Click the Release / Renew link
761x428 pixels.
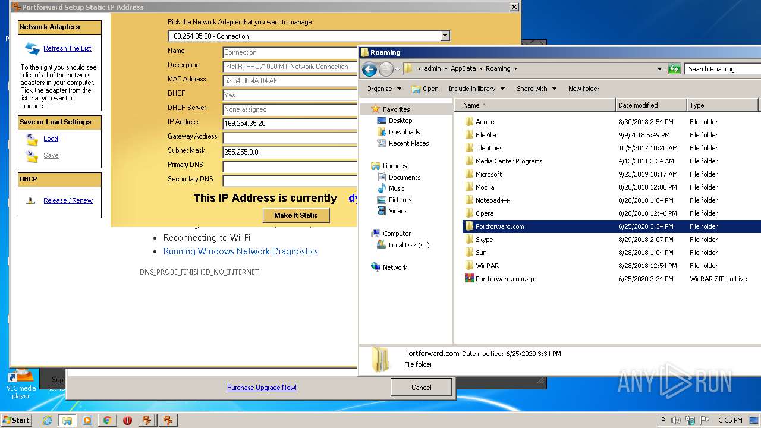68,200
